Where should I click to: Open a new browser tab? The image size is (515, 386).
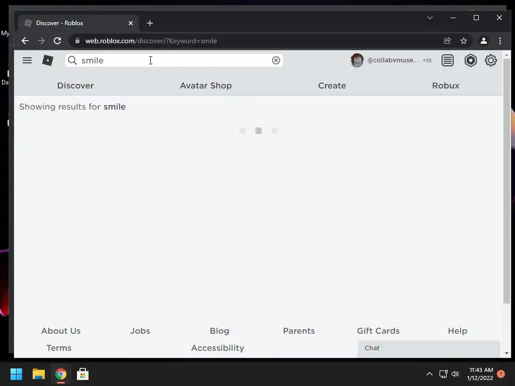pos(150,23)
